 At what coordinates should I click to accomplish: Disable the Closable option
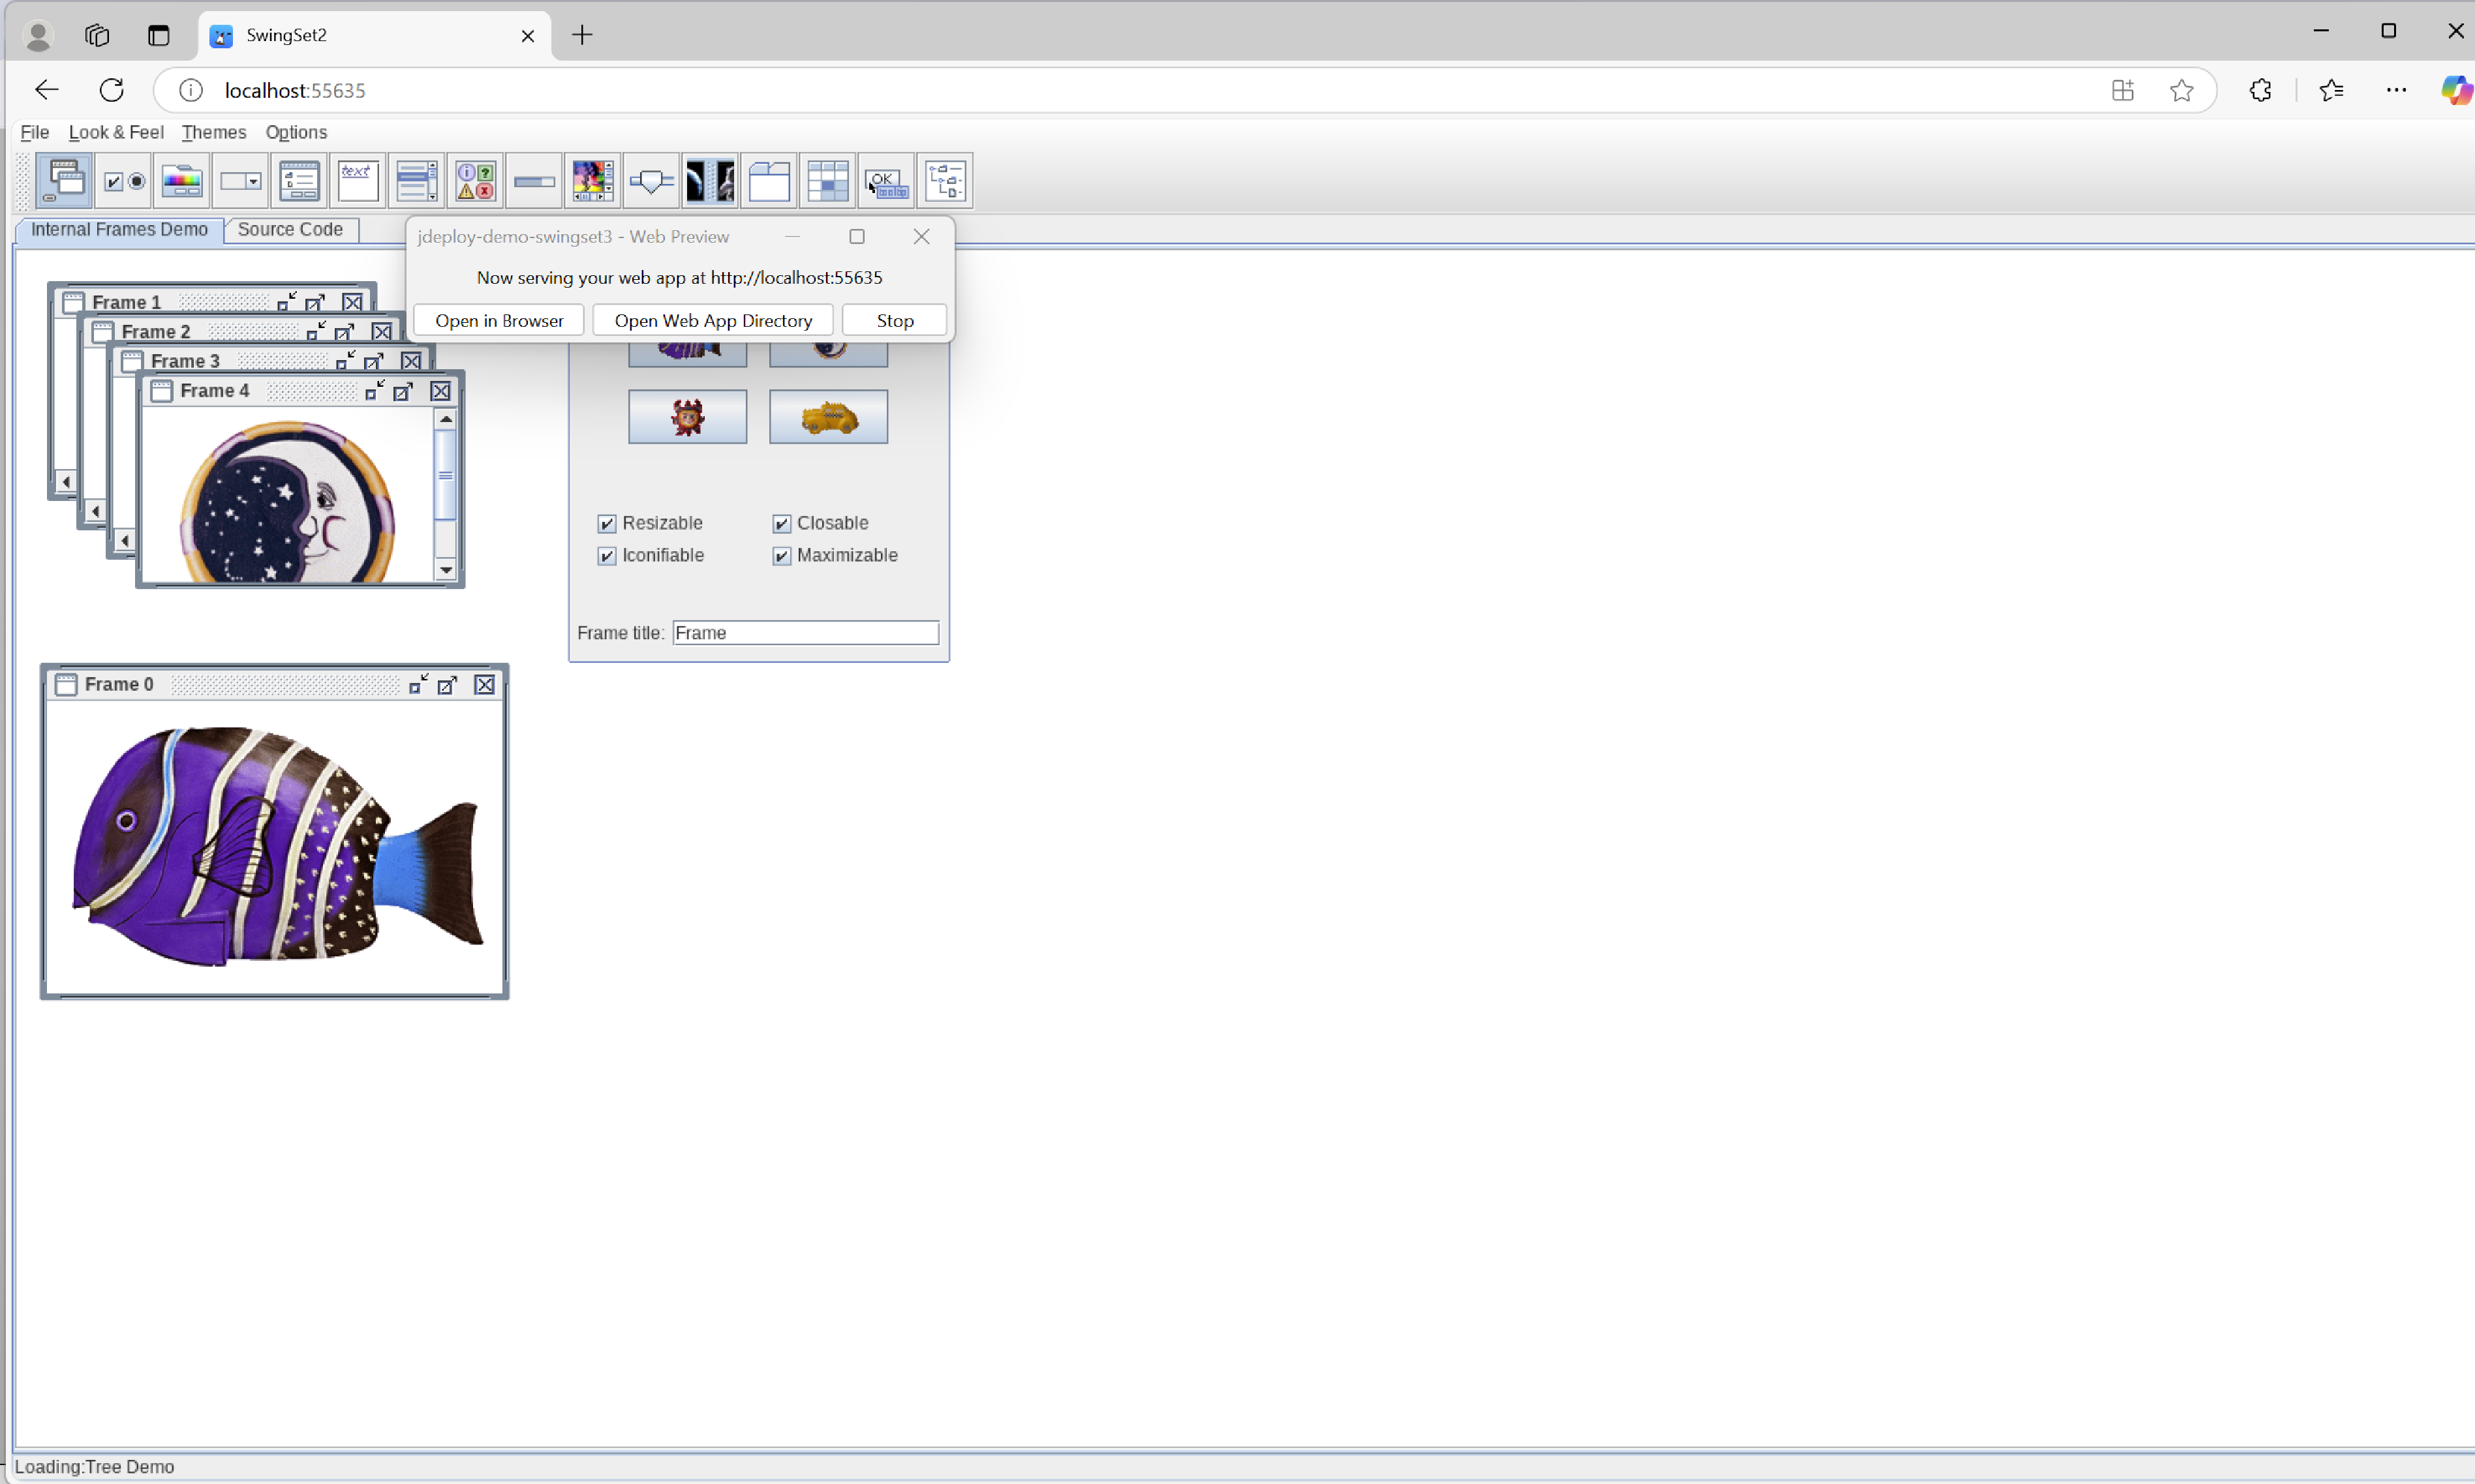781,522
